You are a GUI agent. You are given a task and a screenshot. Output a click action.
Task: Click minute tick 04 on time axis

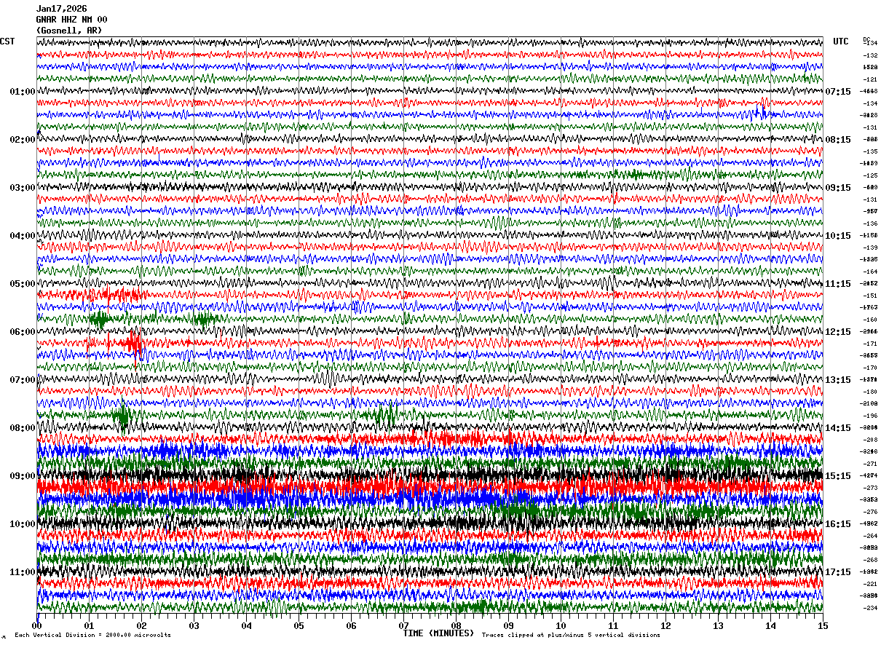(x=247, y=625)
